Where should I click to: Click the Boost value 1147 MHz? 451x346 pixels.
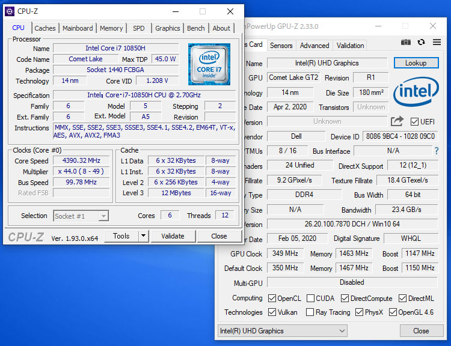(420, 253)
